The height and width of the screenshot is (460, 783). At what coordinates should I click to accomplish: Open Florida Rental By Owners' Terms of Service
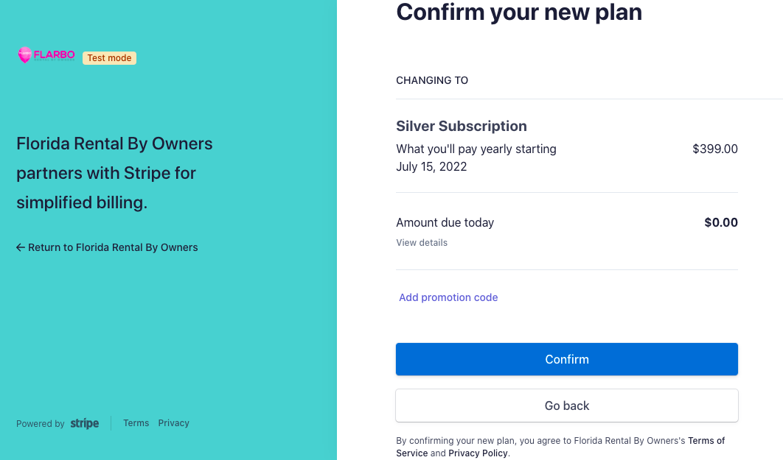706,440
